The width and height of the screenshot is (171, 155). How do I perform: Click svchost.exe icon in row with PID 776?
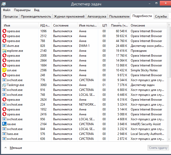4,80
